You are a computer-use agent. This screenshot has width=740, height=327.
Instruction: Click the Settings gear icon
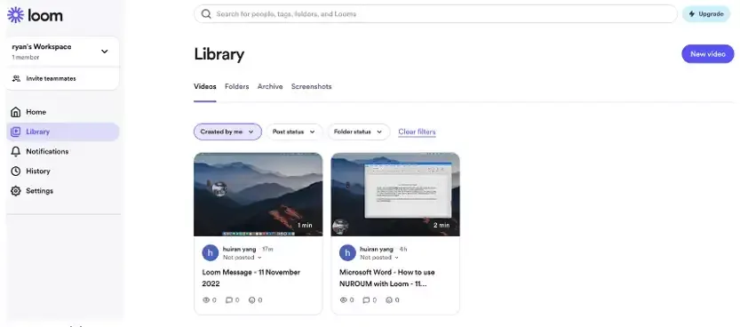[x=16, y=191]
